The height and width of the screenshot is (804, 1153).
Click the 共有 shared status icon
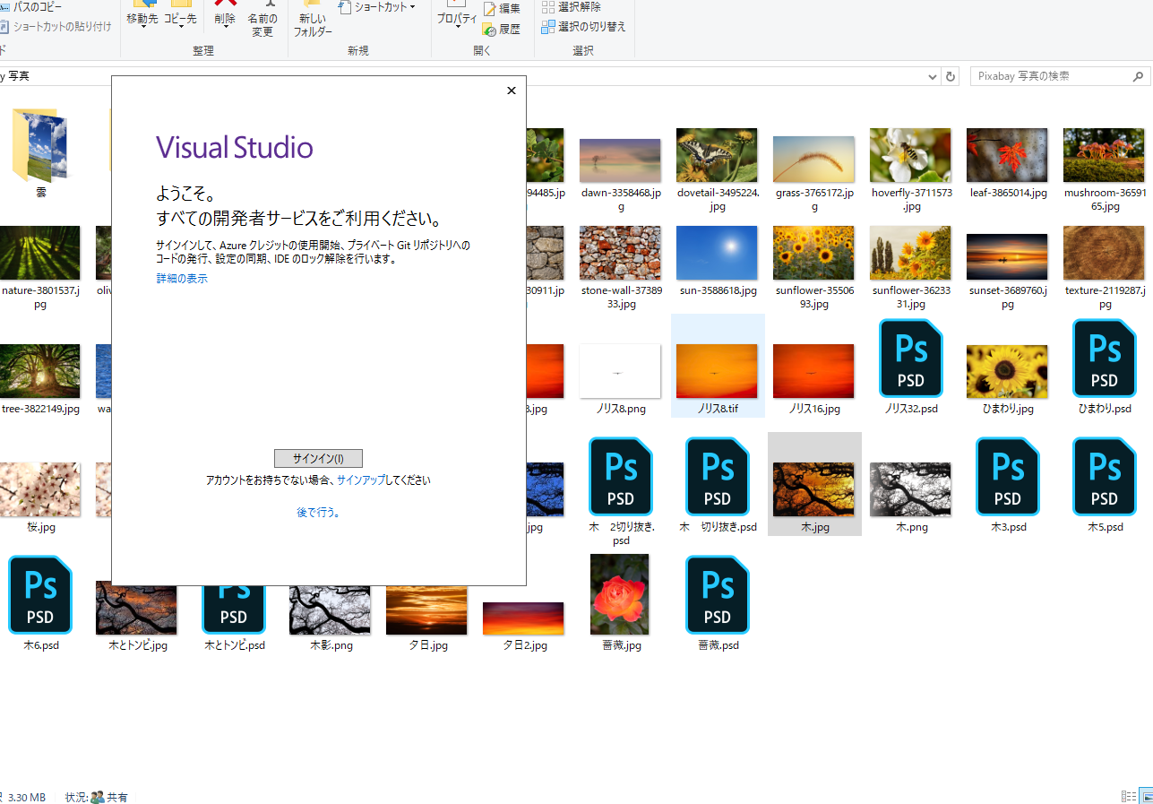pyautogui.click(x=97, y=797)
